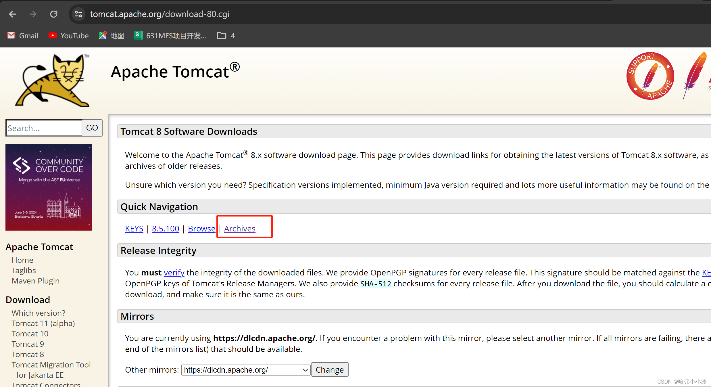Follow the verify link under Release Integrity
The width and height of the screenshot is (711, 387).
click(x=174, y=273)
